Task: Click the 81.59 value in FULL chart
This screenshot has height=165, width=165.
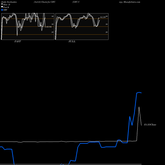Action: coord(103,17)
